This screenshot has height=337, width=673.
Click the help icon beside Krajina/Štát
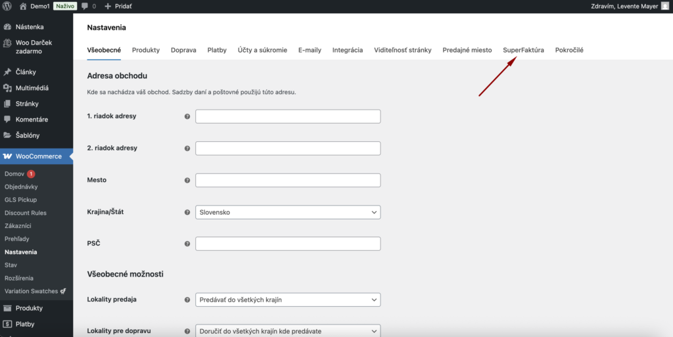tap(187, 212)
